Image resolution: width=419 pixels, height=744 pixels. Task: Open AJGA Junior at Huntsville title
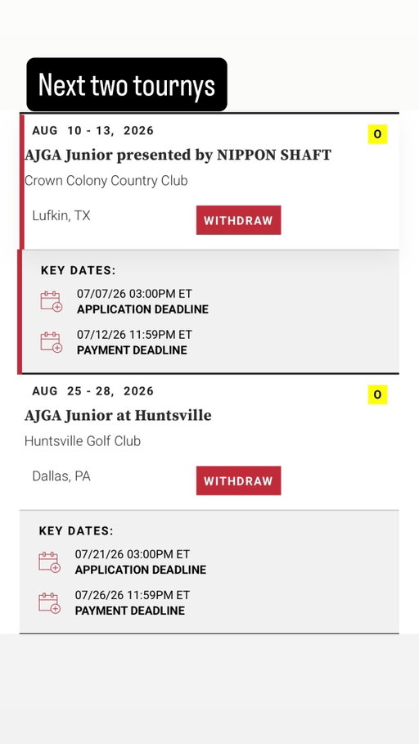point(118,416)
